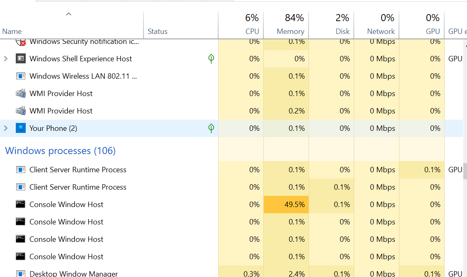This screenshot has height=277, width=467.
Task: Select the Windows Wireless LAN 802.11 process name
Action: click(x=83, y=76)
